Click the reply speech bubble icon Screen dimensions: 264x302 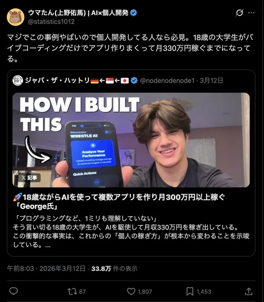pos(14,291)
